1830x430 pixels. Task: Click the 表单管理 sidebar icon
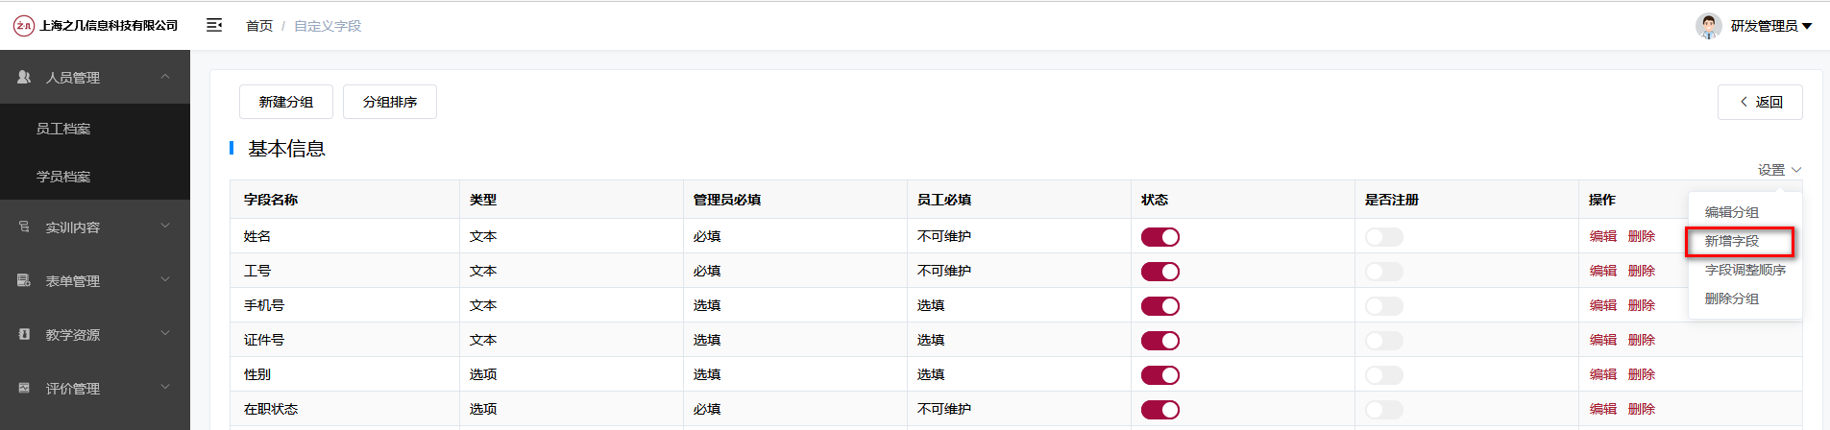(x=24, y=280)
